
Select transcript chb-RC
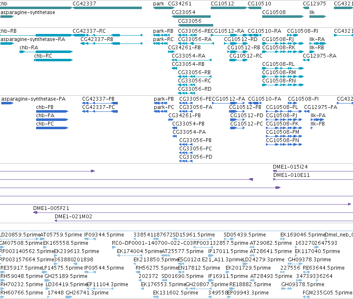pos(43,56)
